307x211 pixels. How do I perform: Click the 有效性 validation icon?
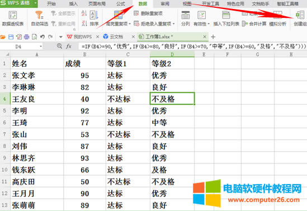(201, 15)
